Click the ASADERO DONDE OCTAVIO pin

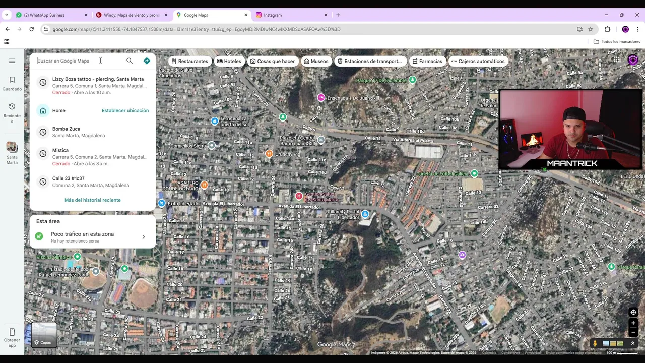204,185
